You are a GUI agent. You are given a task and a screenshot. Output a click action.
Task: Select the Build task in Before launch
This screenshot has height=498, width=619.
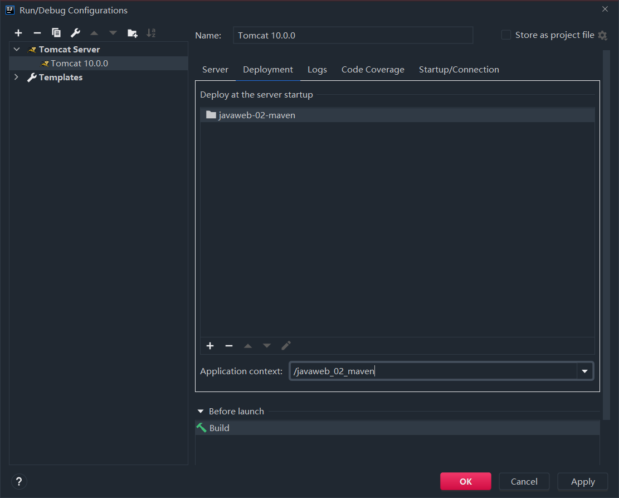click(x=397, y=428)
